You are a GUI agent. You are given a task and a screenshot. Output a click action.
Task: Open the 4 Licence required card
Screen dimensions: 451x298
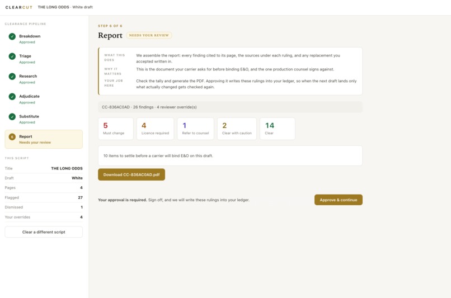[156, 129]
